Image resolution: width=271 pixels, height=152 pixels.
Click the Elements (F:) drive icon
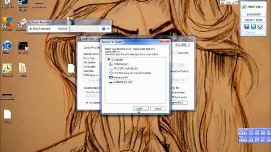[111, 77]
